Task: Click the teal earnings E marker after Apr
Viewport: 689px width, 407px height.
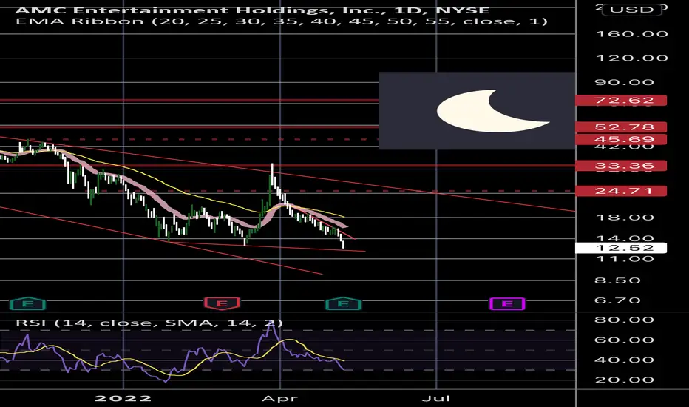Action: (343, 303)
